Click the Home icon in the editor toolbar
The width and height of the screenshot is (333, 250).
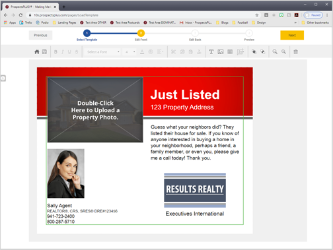[x=37, y=52]
